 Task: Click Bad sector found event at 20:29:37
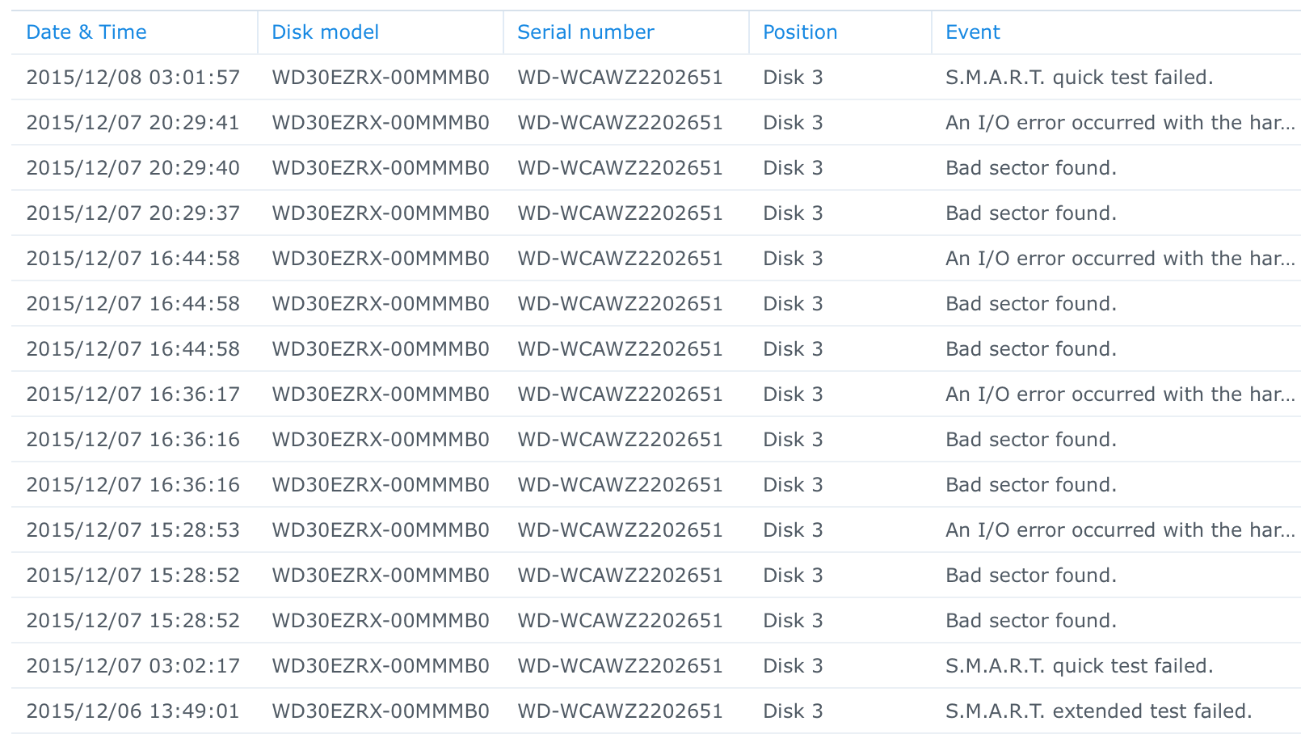pyautogui.click(x=1030, y=213)
